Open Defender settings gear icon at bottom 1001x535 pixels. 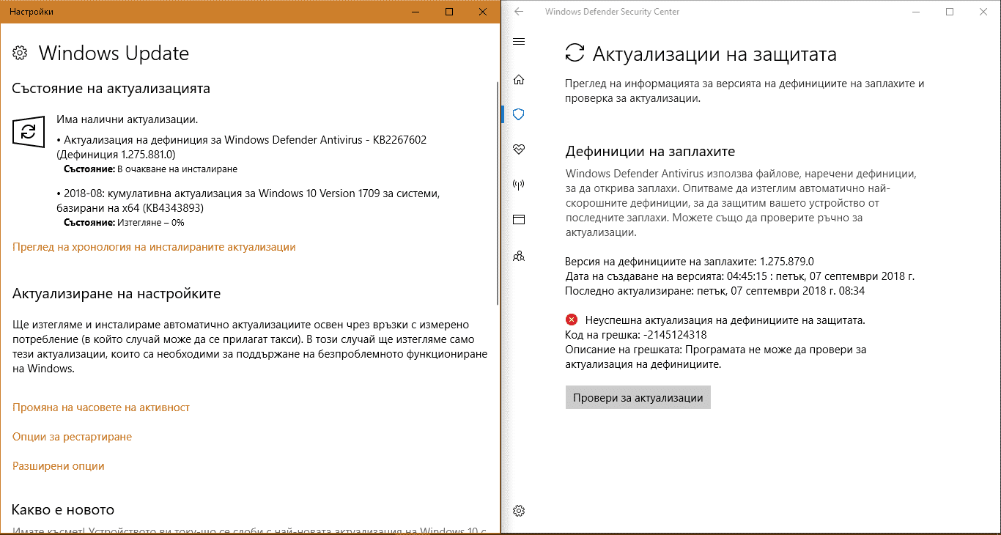(519, 511)
